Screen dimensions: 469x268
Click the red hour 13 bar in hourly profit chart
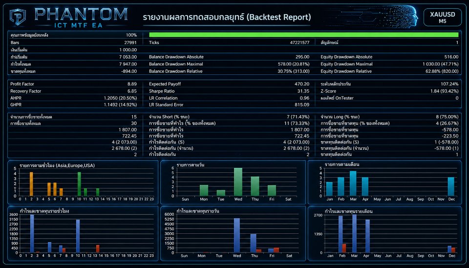98,248
